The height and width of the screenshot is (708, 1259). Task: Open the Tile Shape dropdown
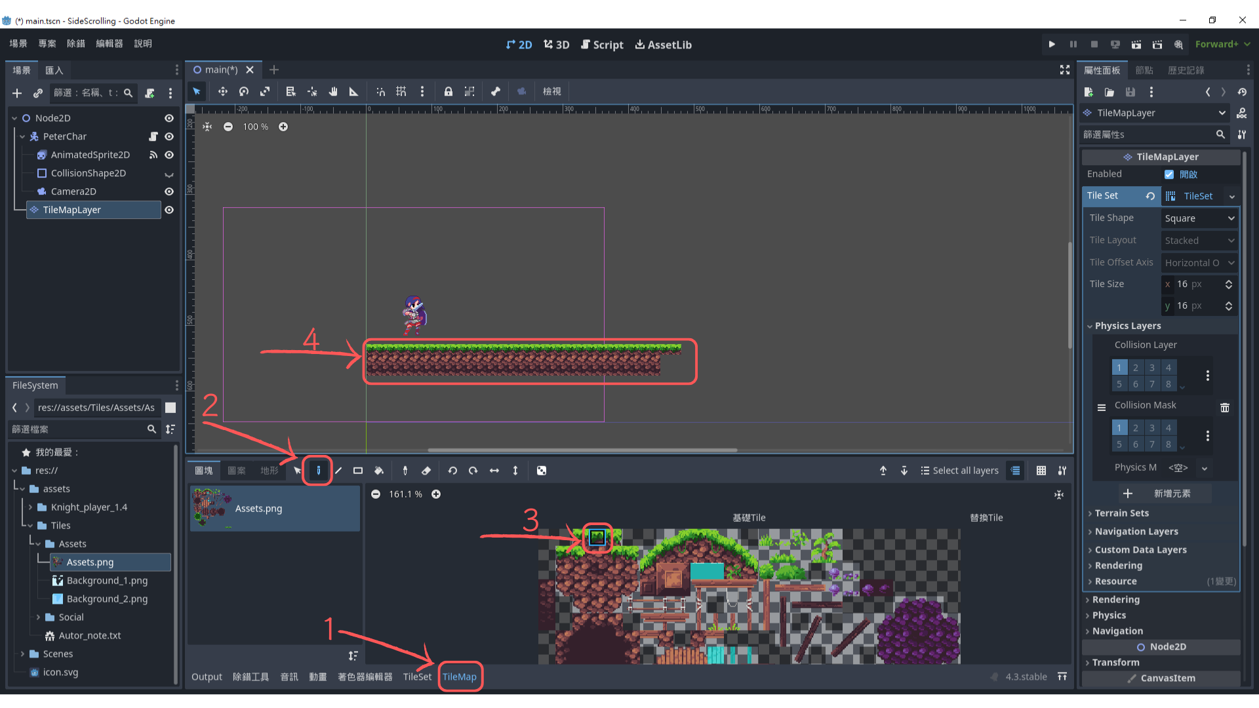click(x=1199, y=218)
